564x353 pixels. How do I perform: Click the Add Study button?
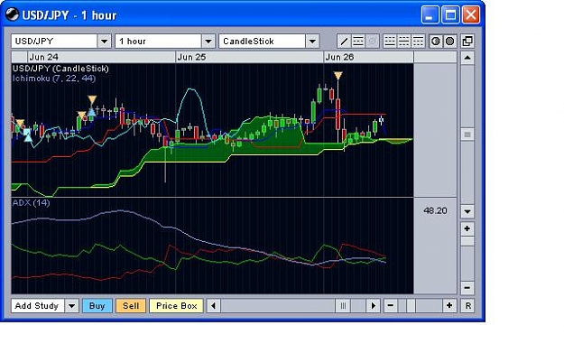[x=38, y=306]
